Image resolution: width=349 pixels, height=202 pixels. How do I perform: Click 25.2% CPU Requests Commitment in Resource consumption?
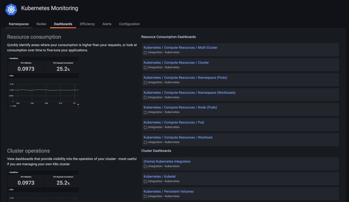pos(63,69)
